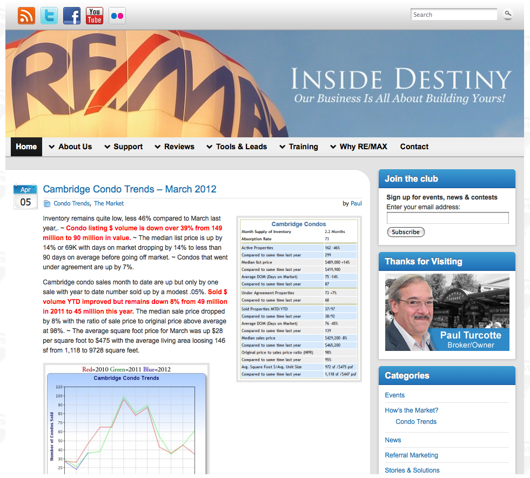Screen dimensions: 530x478
Task: Expand the Training dropdown chevron
Action: click(282, 147)
